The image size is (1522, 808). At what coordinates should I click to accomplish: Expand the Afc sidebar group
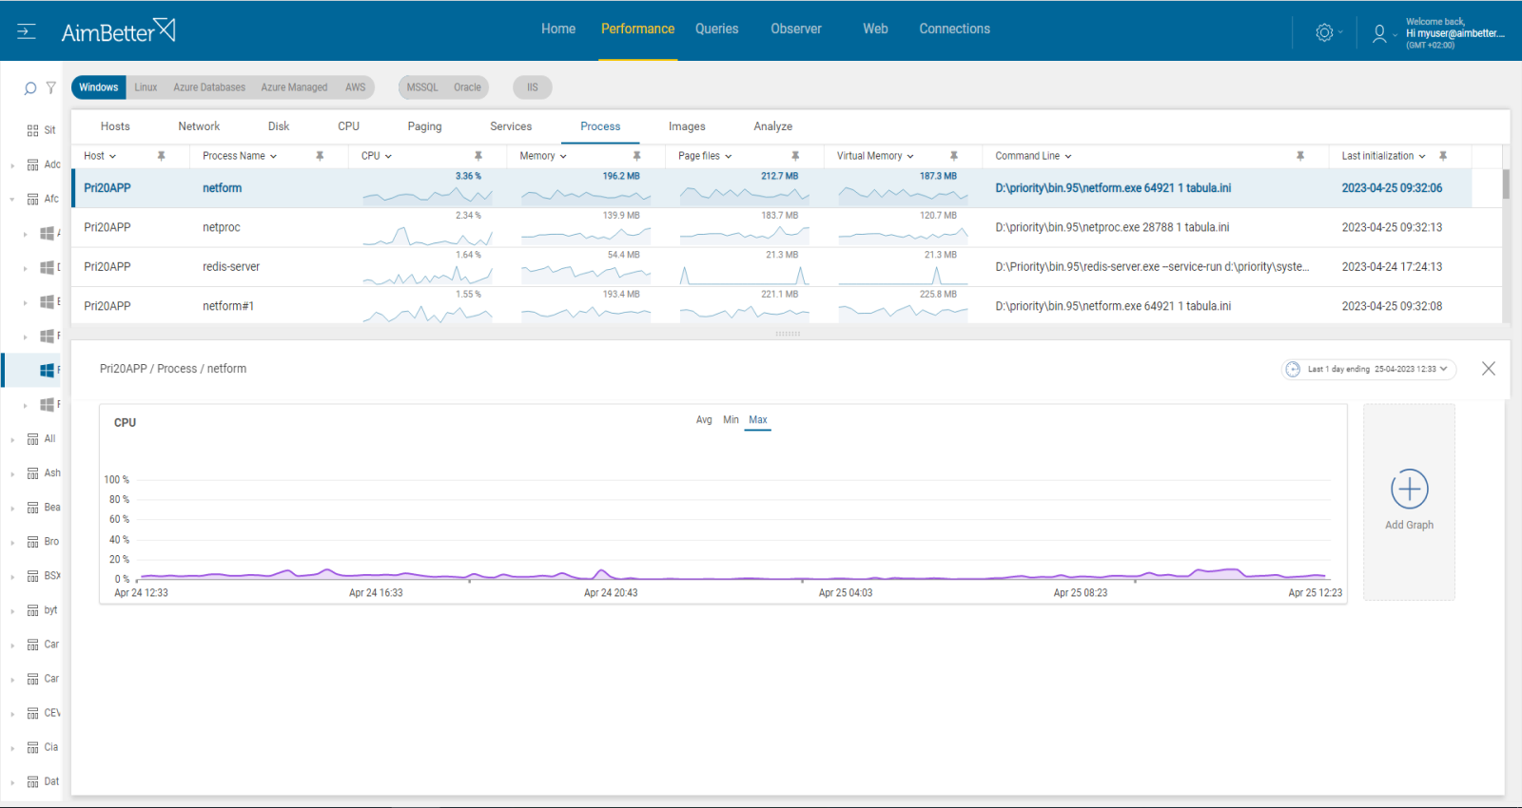click(x=12, y=200)
